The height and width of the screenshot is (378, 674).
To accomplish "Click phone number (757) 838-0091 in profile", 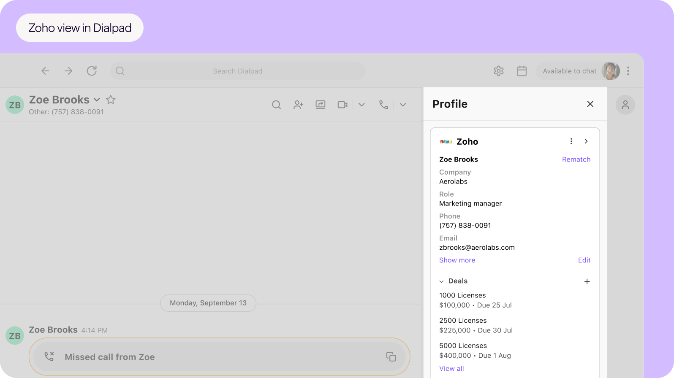I will 465,226.
